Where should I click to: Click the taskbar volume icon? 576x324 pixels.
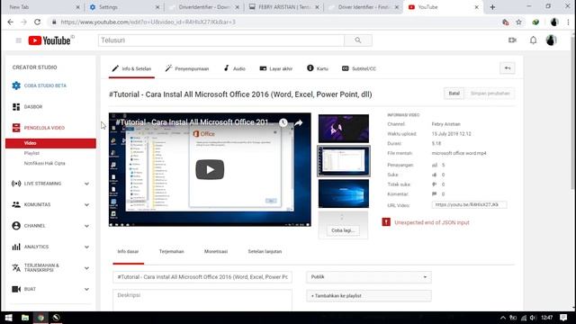[533, 318]
